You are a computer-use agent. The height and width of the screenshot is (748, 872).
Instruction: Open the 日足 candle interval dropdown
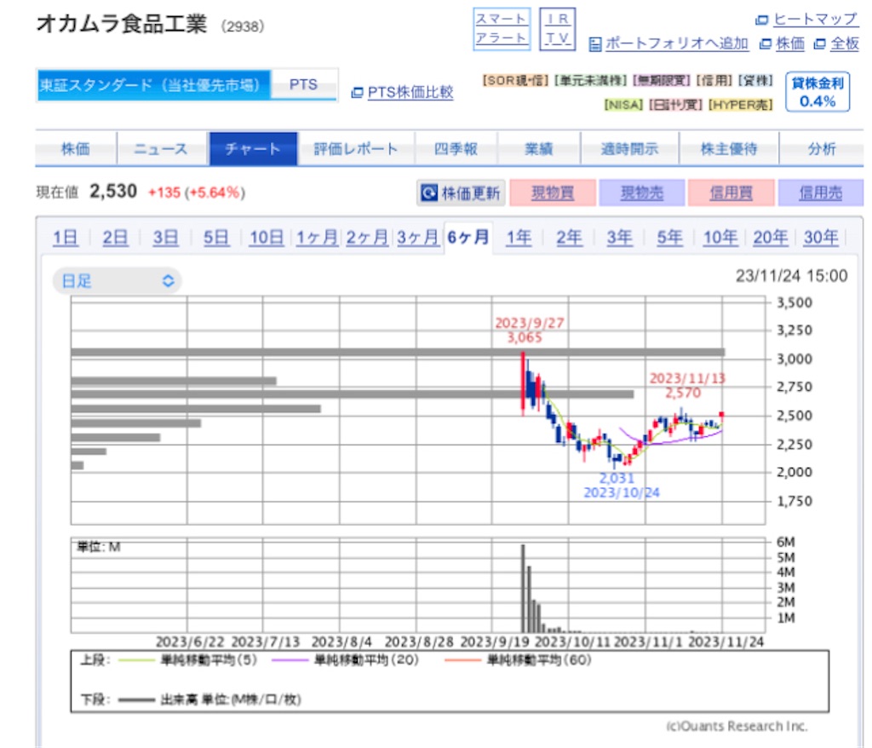click(118, 281)
